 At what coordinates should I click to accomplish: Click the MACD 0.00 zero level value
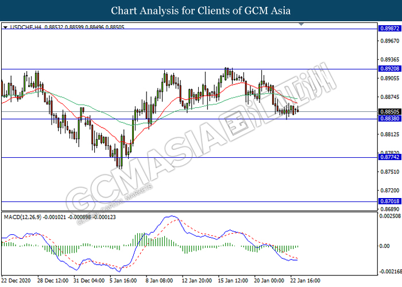pyautogui.click(x=384, y=246)
